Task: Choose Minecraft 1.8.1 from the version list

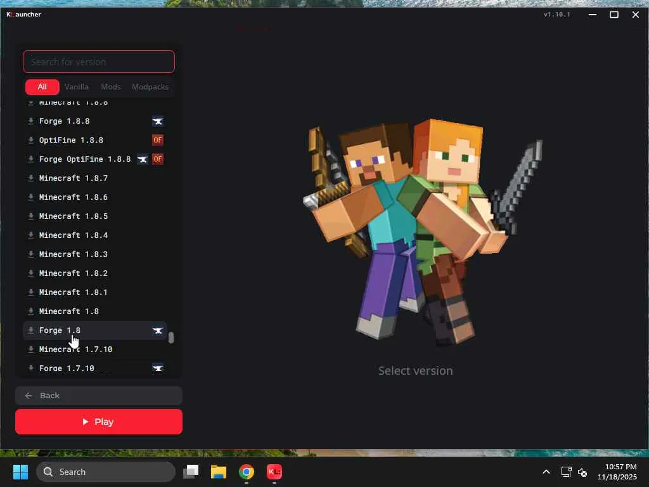Action: coord(73,292)
